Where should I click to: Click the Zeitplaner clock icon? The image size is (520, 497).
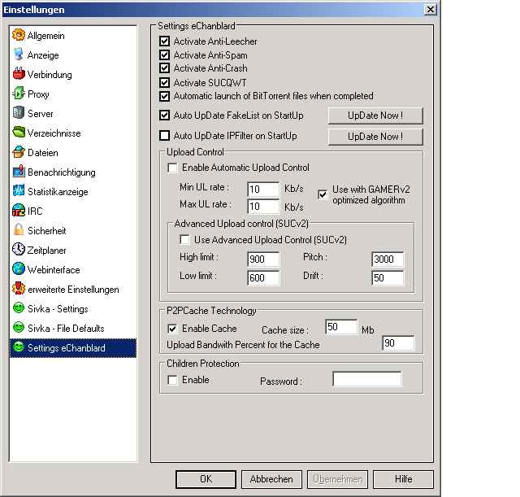coord(19,250)
